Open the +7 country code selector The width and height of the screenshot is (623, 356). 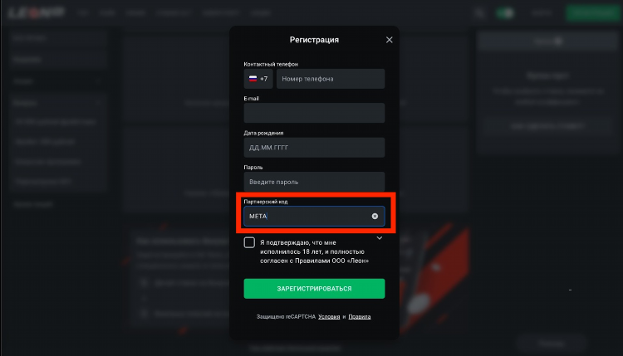[258, 79]
